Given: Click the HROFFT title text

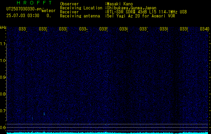Looking at the screenshot, I should coord(34,3).
